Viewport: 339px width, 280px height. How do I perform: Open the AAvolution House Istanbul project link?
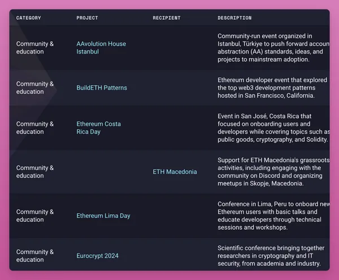click(x=101, y=47)
